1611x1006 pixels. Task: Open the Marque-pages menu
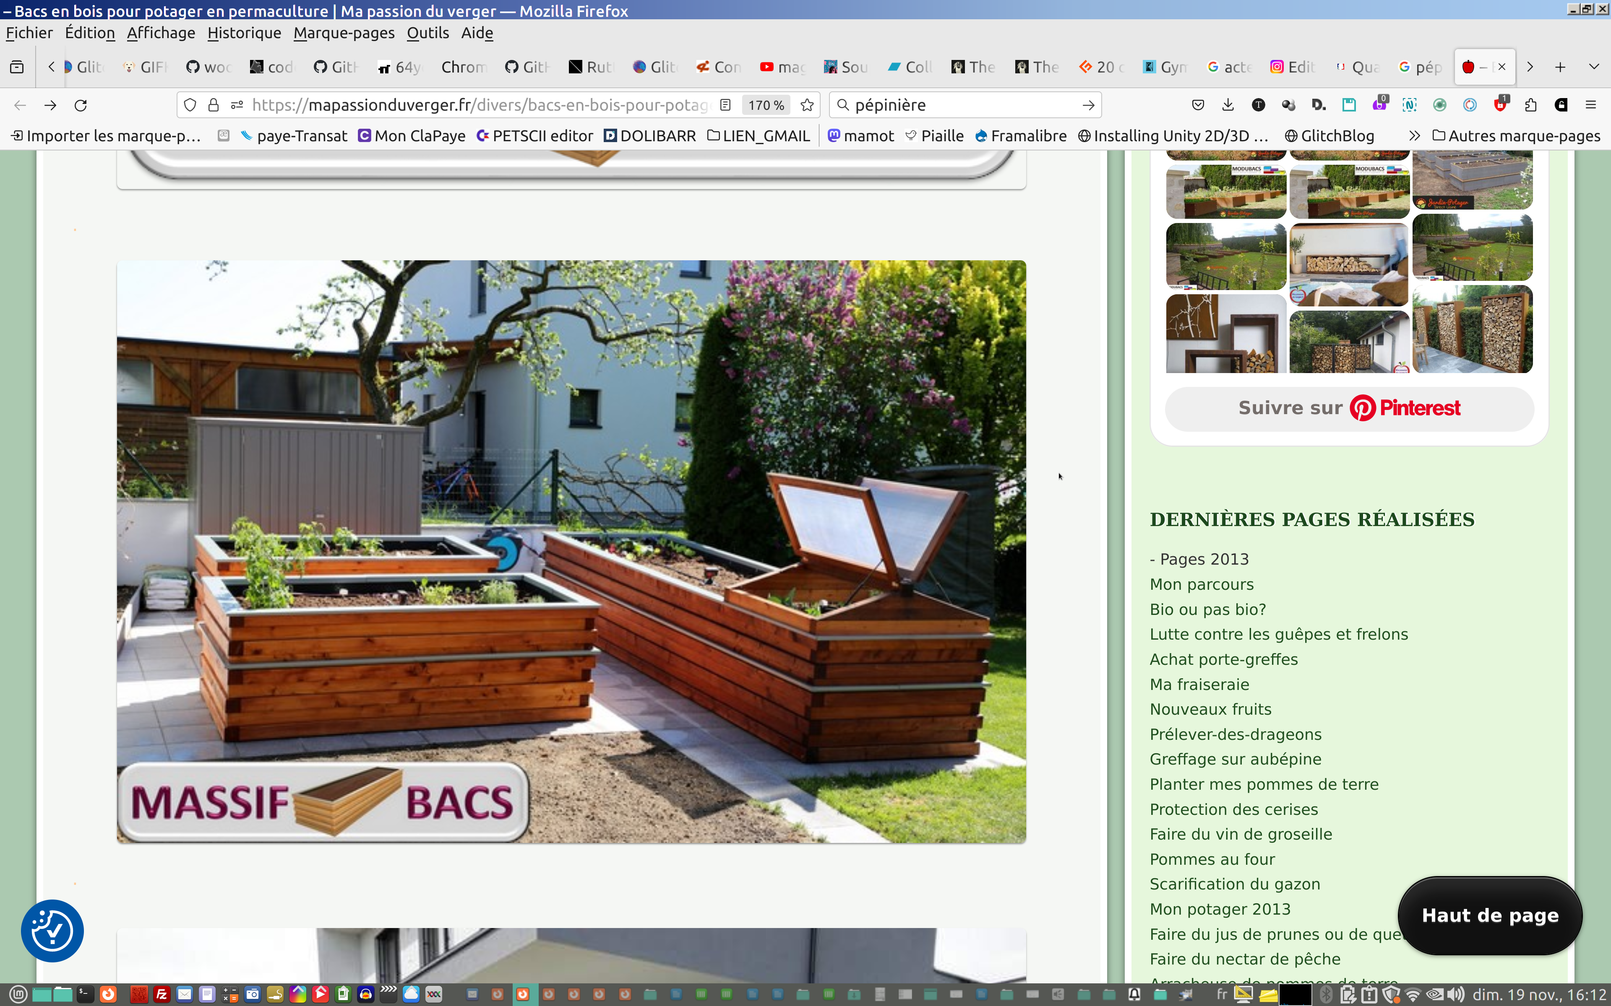click(344, 33)
